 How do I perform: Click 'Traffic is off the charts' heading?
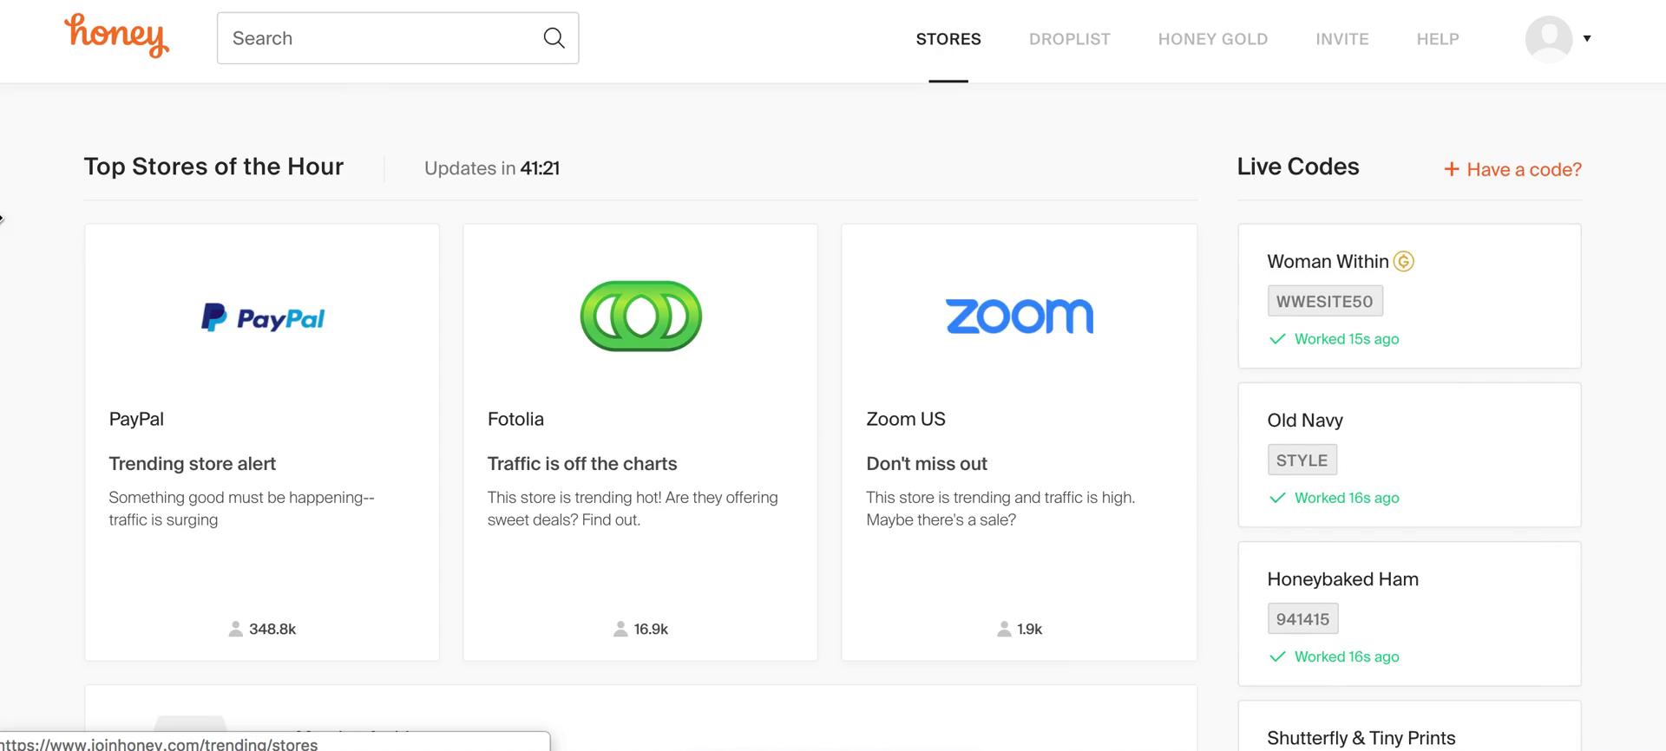point(581,463)
